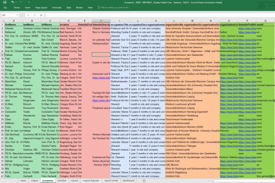Open the Page Layout ribbon tab
Screen dimensions: 275x183
[41, 7]
